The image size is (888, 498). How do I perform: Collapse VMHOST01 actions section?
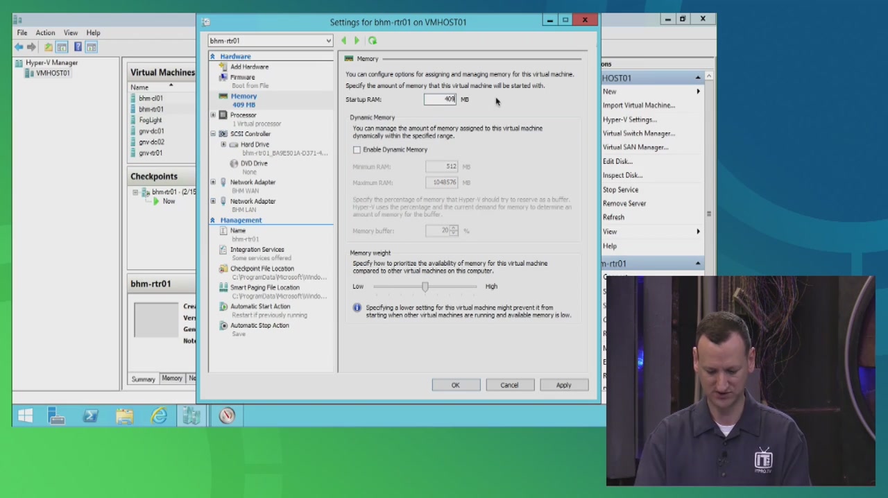tap(698, 78)
